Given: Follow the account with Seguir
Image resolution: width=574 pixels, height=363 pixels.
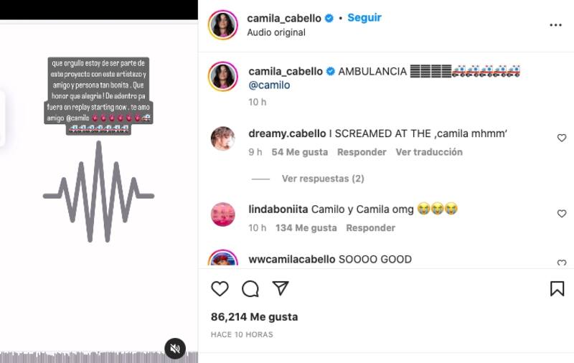Looking at the screenshot, I should pyautogui.click(x=364, y=17).
